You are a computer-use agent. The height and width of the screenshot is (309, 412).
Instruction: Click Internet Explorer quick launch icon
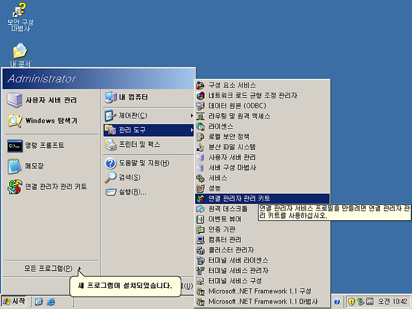coord(51,302)
